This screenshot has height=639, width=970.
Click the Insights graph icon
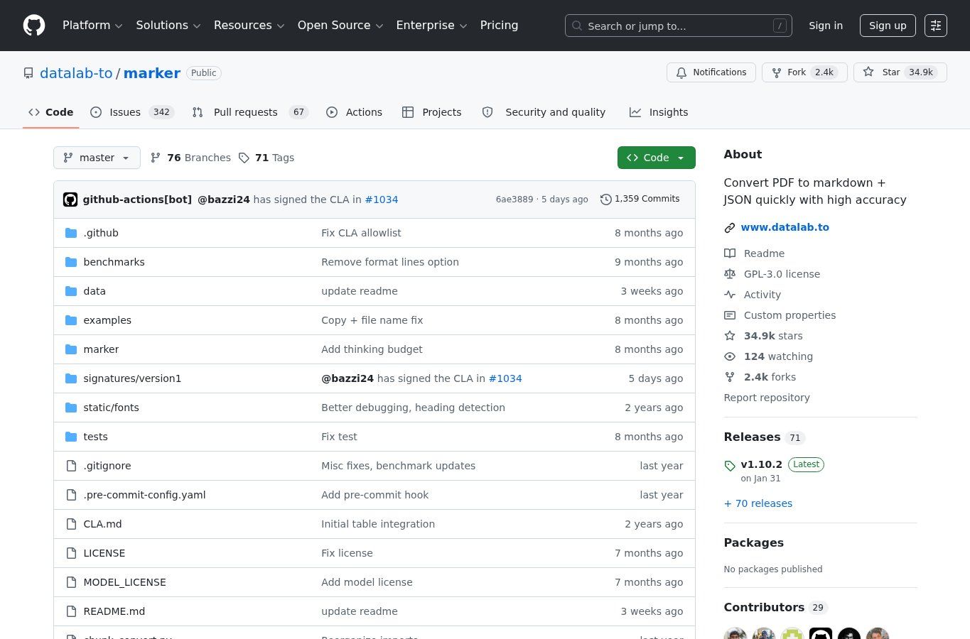click(x=635, y=112)
